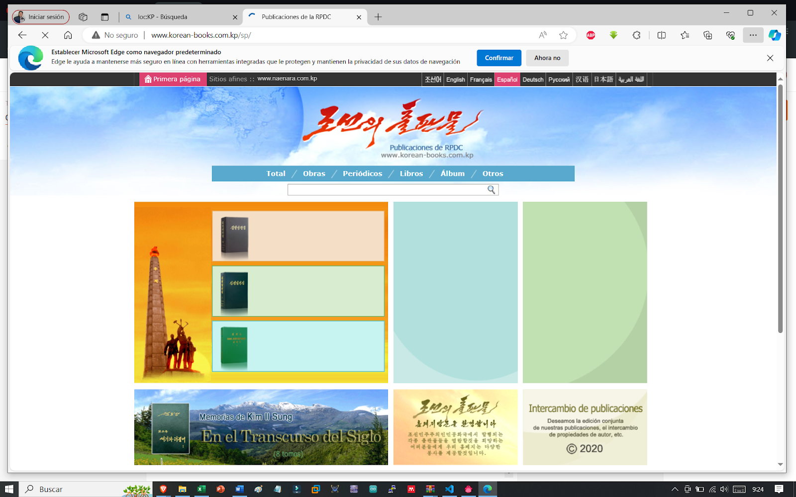Switch site language to Deutsch
Viewport: 796px width, 497px height.
pos(533,80)
